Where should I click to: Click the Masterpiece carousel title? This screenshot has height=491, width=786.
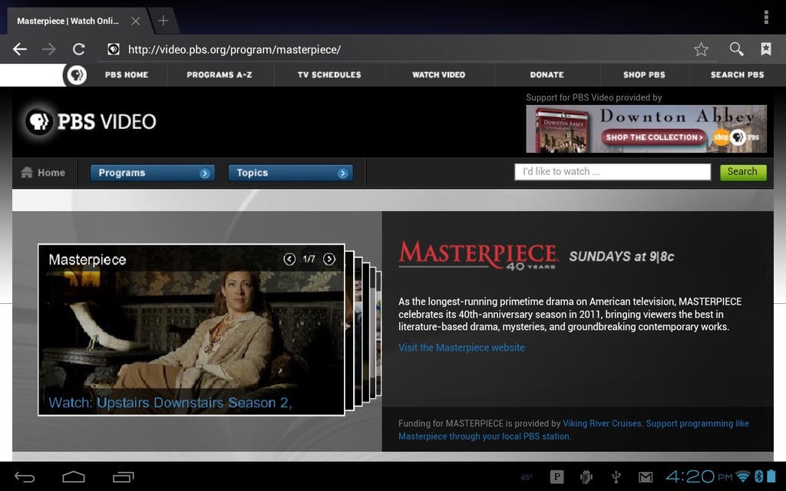(88, 259)
